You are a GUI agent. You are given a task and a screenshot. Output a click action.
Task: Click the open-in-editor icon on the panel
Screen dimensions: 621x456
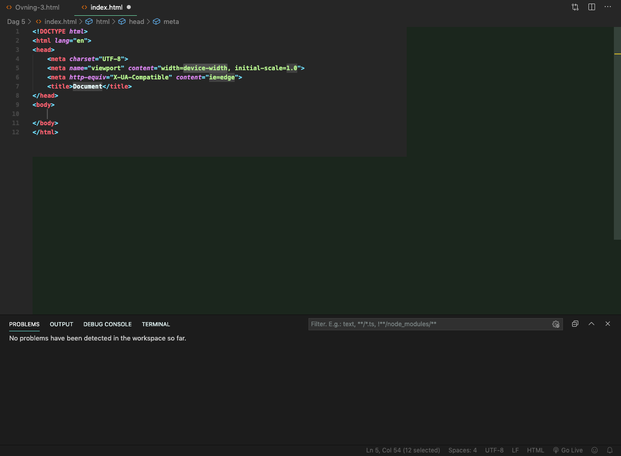coord(575,324)
